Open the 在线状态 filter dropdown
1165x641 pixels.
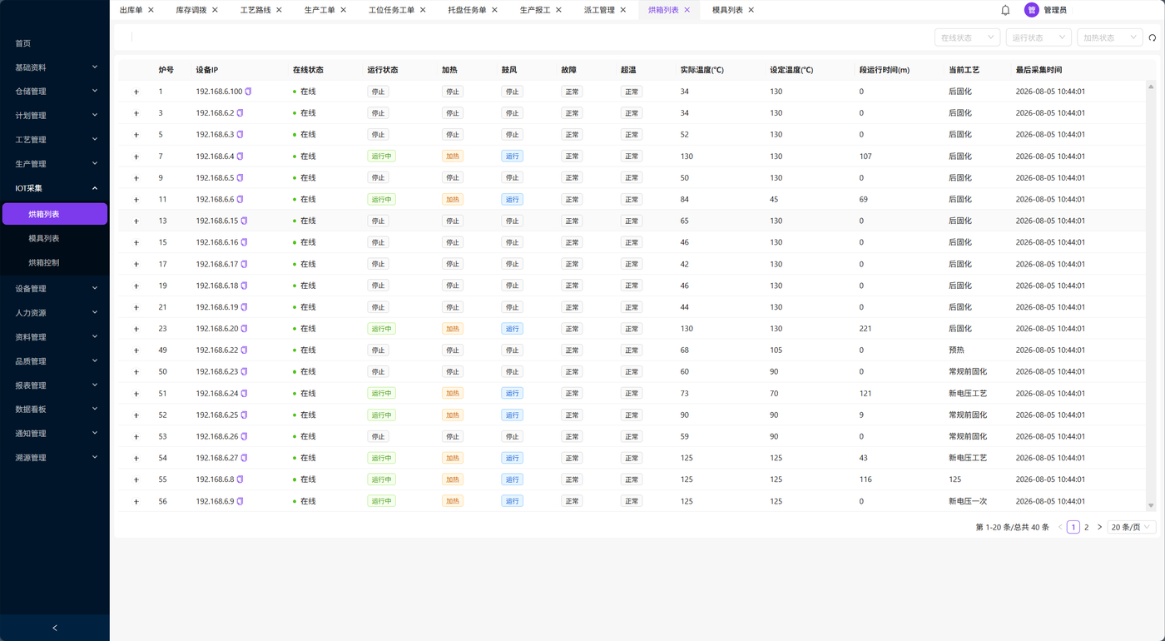click(967, 37)
